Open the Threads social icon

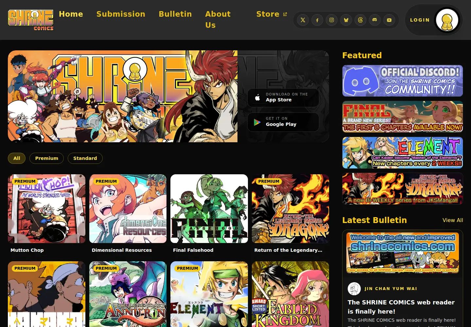click(360, 20)
